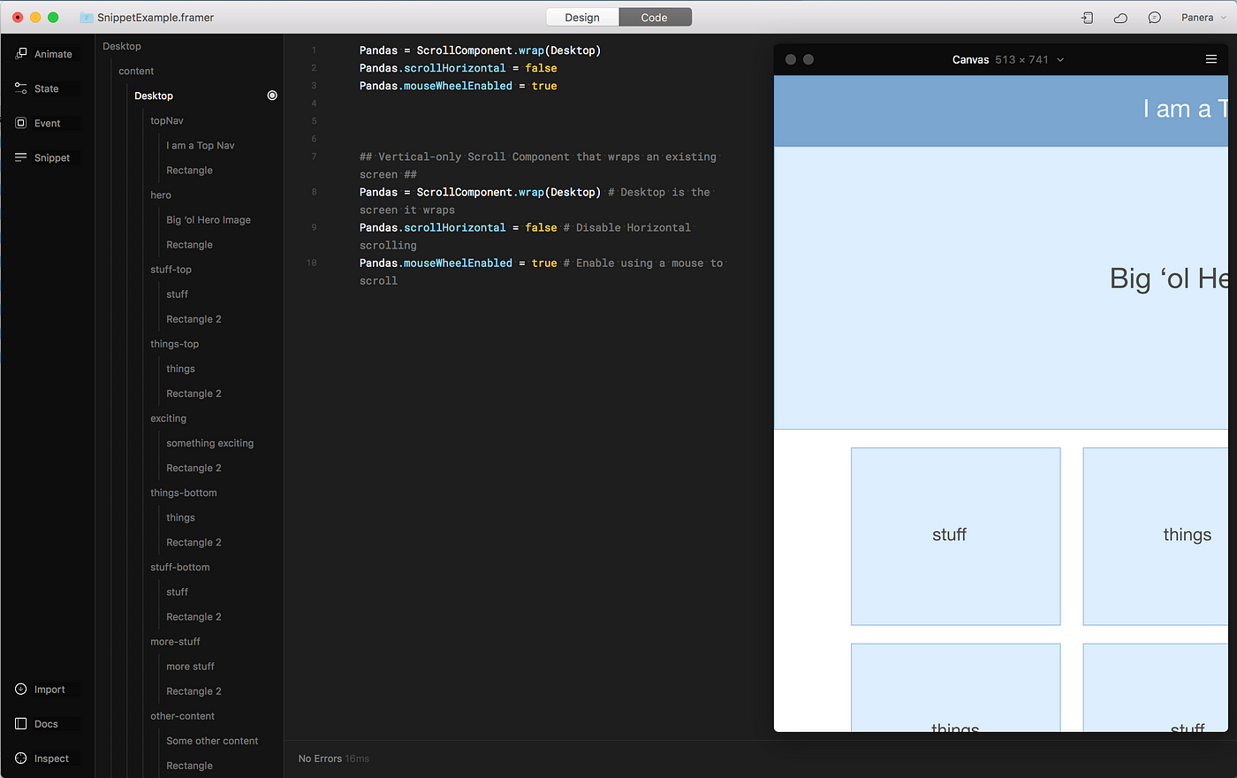The image size is (1237, 778).
Task: Select Rectangle 2 under stuff-top
Action: pyautogui.click(x=194, y=318)
